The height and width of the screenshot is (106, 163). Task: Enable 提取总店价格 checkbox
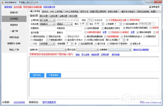47,37
